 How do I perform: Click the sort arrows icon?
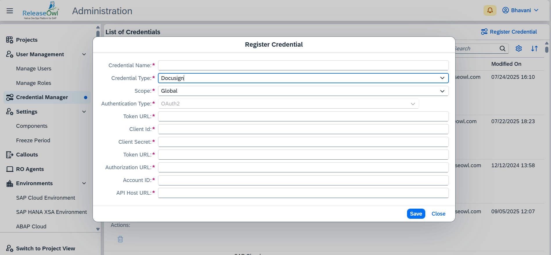[534, 49]
